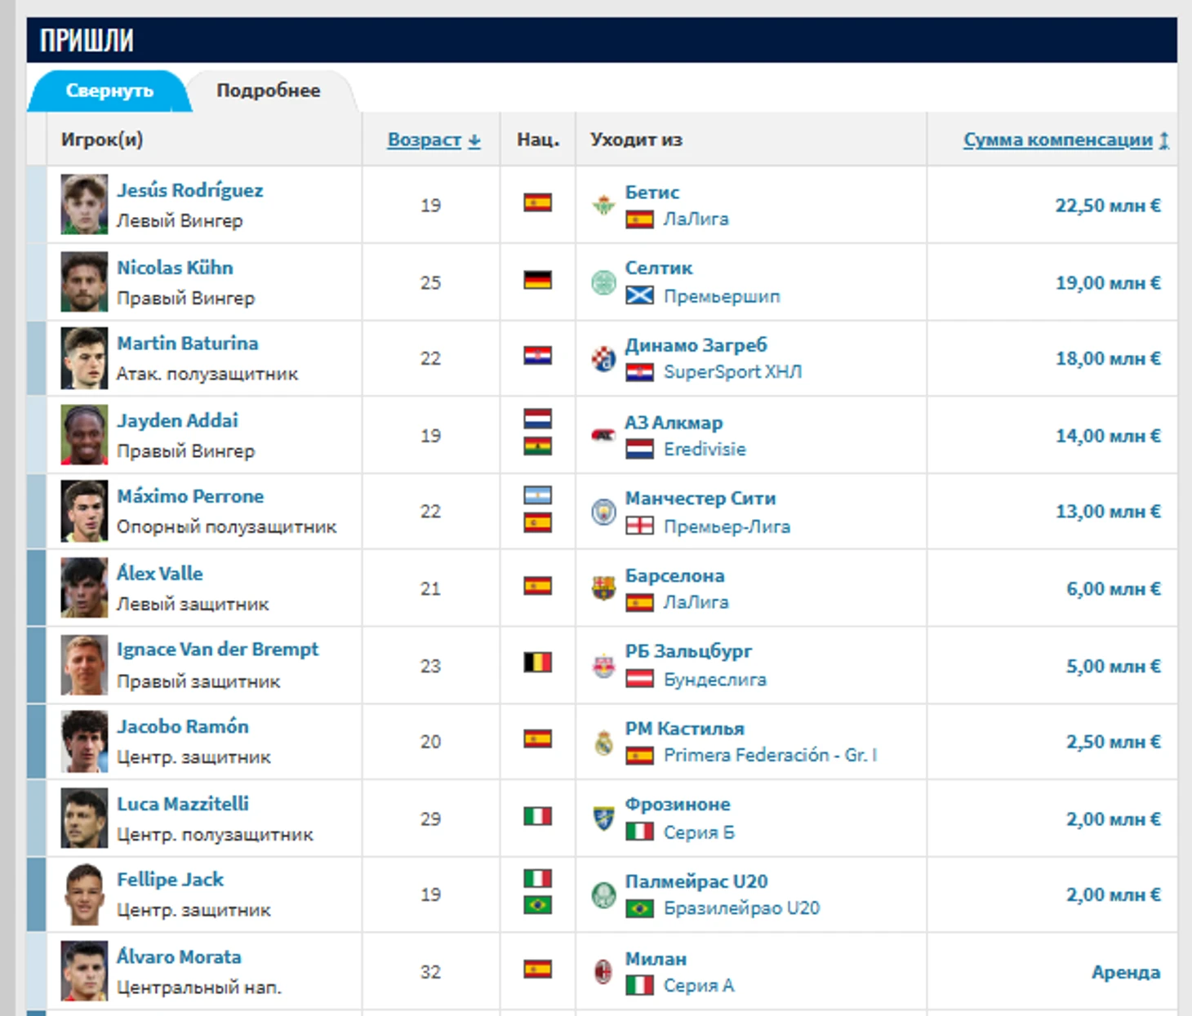This screenshot has width=1192, height=1016.
Task: Open Fellipe Jack player link
Action: [x=171, y=880]
